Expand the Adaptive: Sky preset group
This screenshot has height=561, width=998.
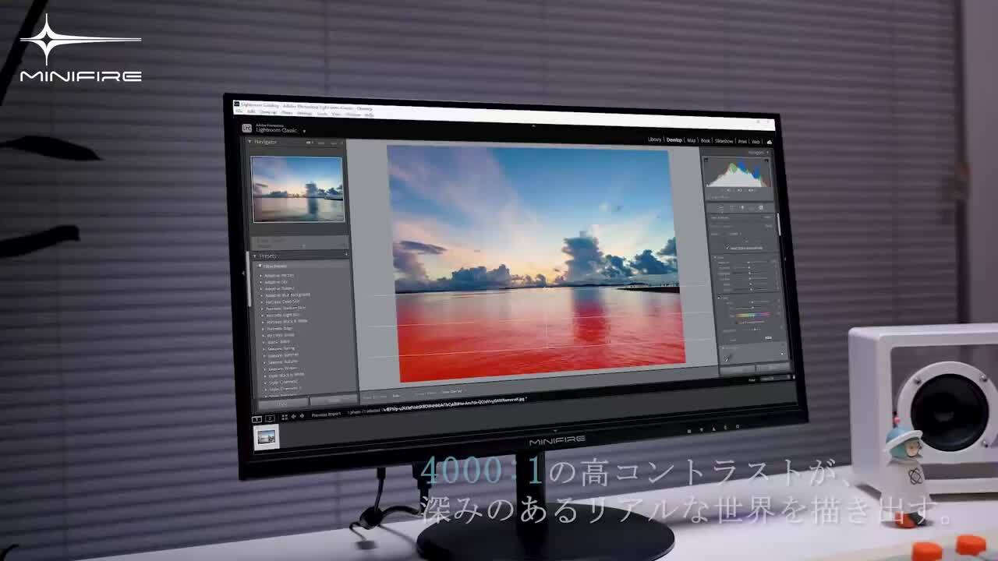click(x=262, y=283)
